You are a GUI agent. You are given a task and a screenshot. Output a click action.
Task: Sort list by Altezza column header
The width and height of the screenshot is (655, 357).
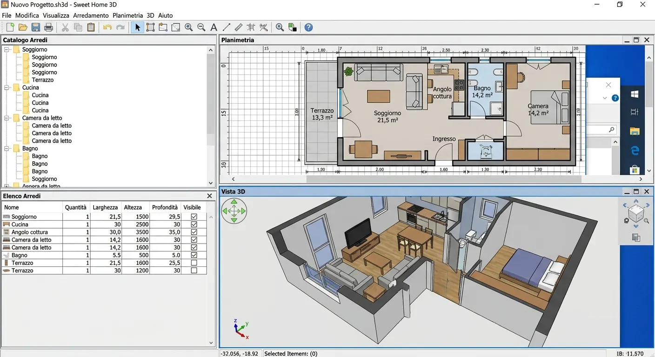pyautogui.click(x=135, y=207)
